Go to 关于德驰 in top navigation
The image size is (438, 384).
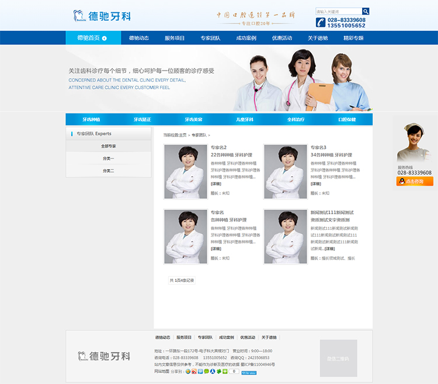pos(318,38)
